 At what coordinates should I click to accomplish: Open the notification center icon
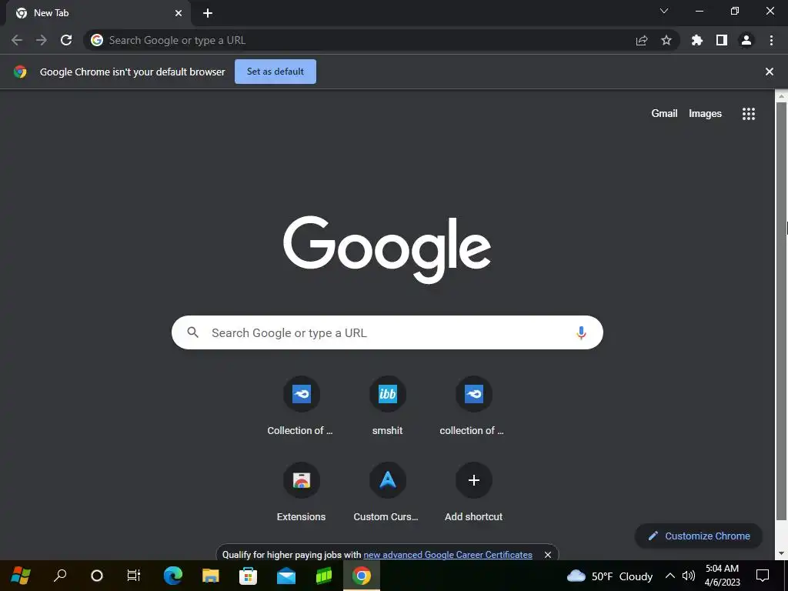pyautogui.click(x=763, y=576)
